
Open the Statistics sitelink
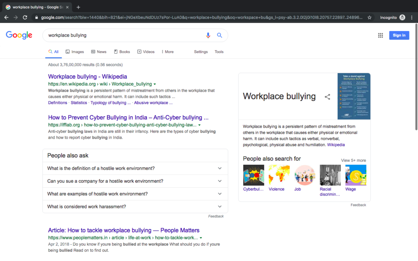[x=79, y=103]
